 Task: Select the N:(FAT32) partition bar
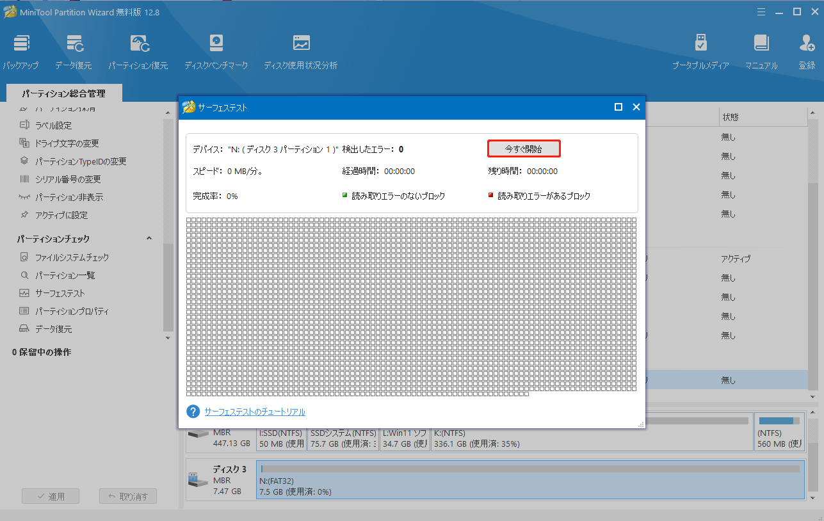point(530,479)
